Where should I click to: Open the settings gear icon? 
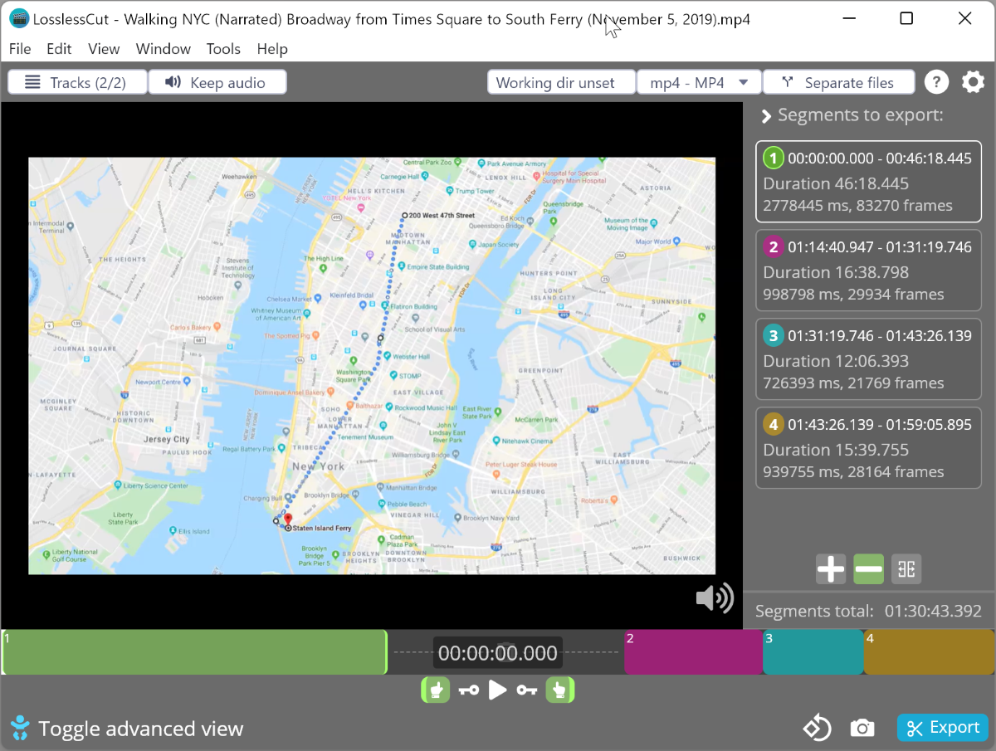[x=973, y=82]
